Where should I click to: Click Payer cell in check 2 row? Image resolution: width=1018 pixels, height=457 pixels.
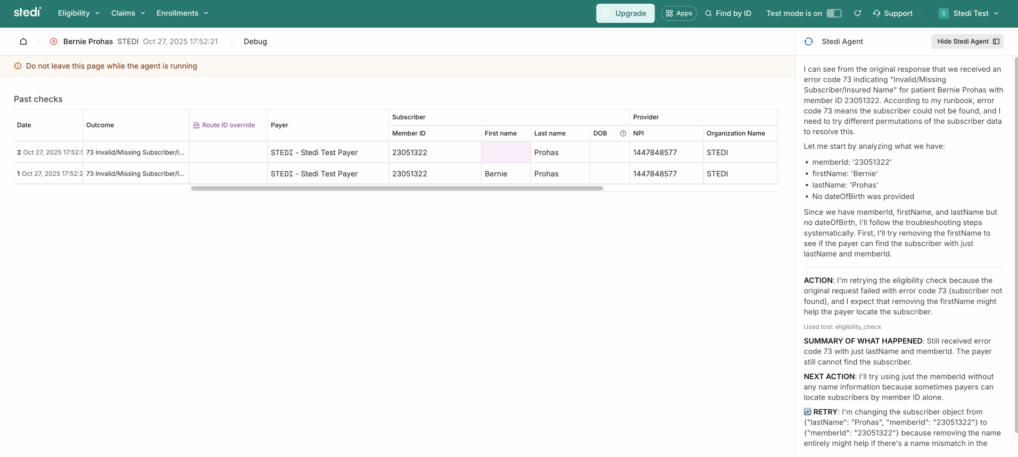328,153
